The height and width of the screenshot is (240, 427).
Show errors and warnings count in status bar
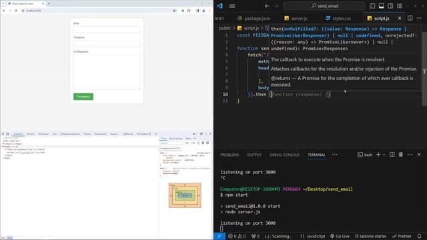click(x=237, y=236)
